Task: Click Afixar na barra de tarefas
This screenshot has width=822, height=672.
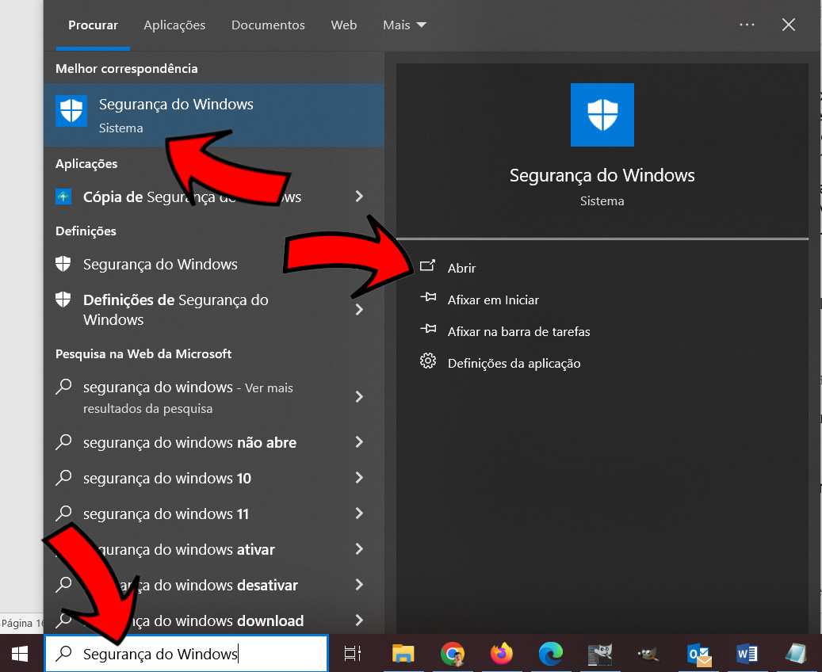Action: point(518,331)
